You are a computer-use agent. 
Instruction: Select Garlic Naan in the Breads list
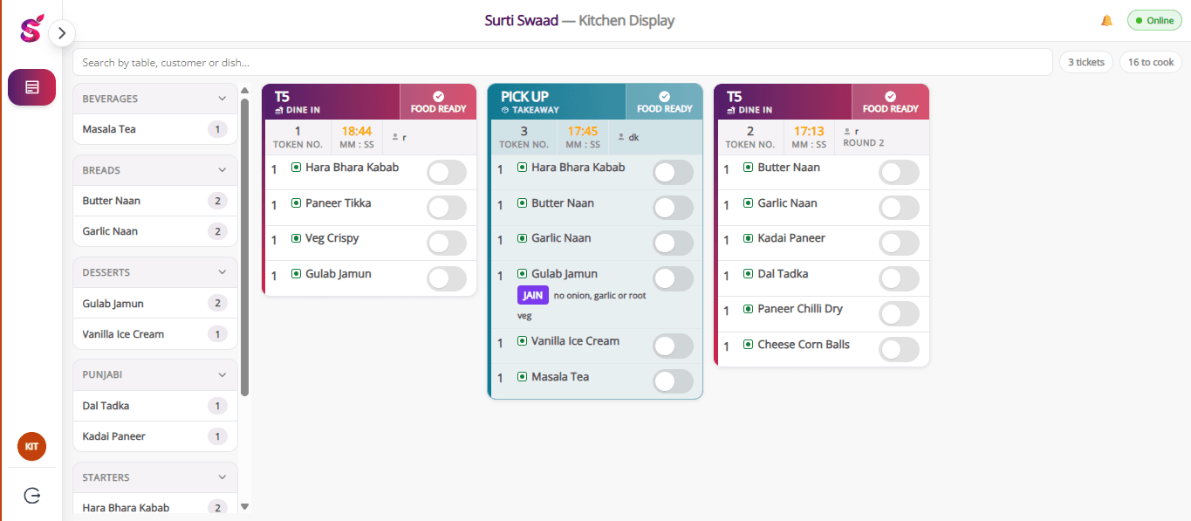(x=154, y=231)
